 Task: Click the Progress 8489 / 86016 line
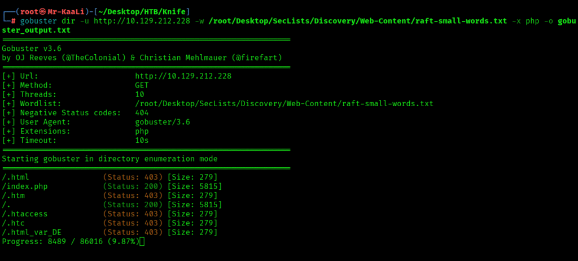70,241
